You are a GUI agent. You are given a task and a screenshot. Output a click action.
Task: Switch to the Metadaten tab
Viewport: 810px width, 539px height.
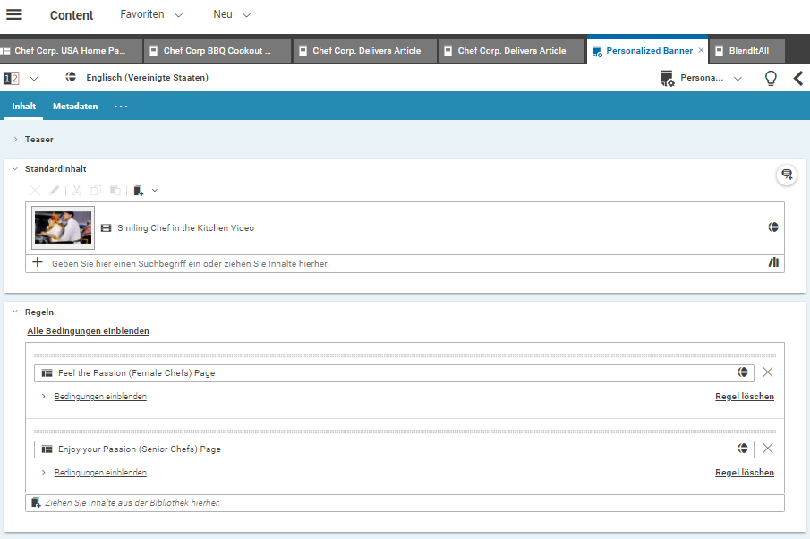(75, 106)
